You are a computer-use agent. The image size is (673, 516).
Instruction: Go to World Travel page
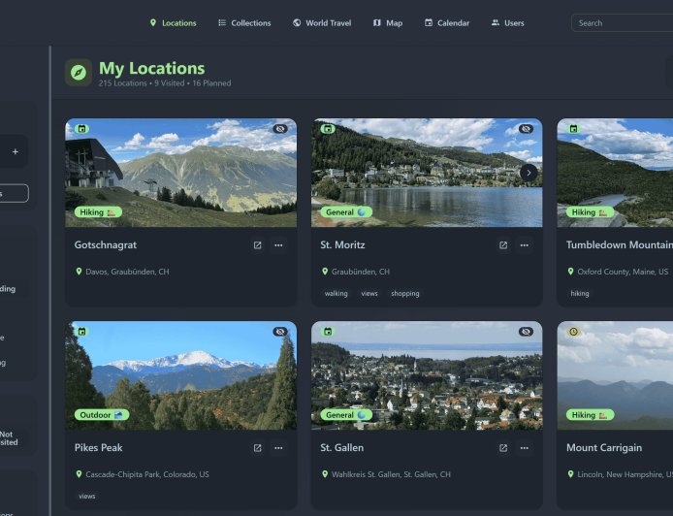click(x=322, y=23)
